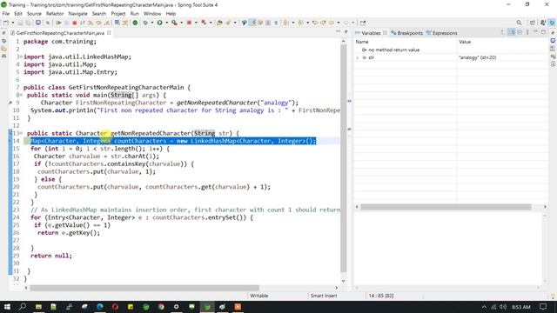Click the red Terminate debug button

75,23
